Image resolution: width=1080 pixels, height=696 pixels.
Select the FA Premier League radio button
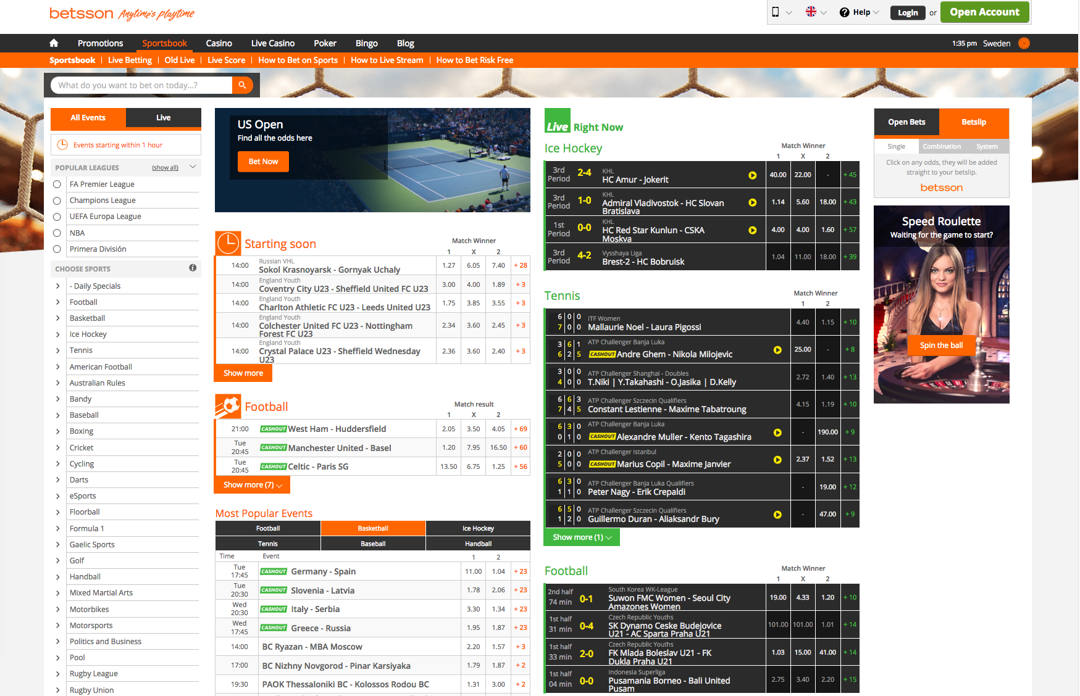point(57,184)
